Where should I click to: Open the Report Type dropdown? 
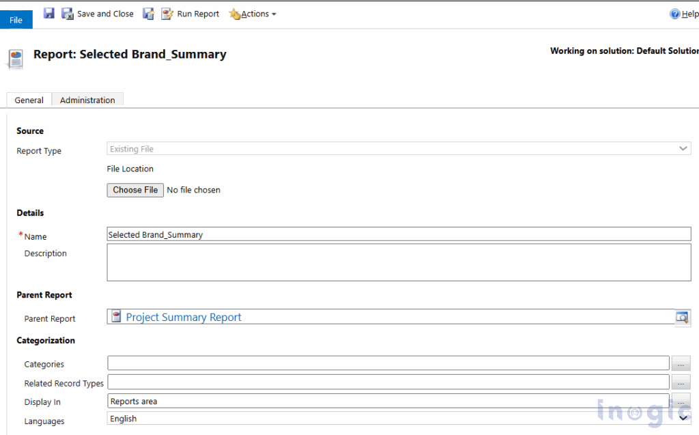pyautogui.click(x=683, y=148)
